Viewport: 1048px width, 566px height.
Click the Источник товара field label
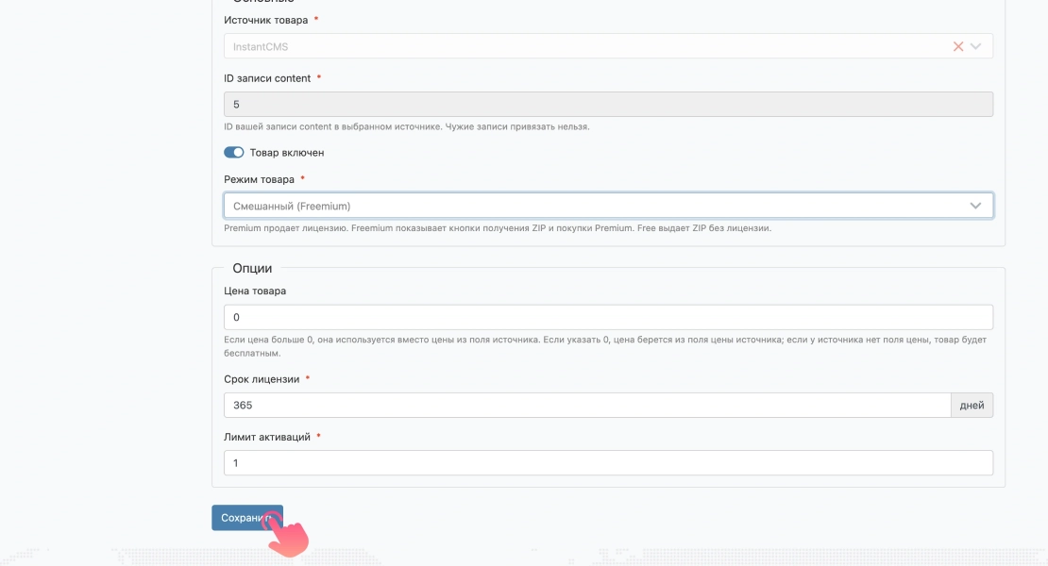click(266, 20)
